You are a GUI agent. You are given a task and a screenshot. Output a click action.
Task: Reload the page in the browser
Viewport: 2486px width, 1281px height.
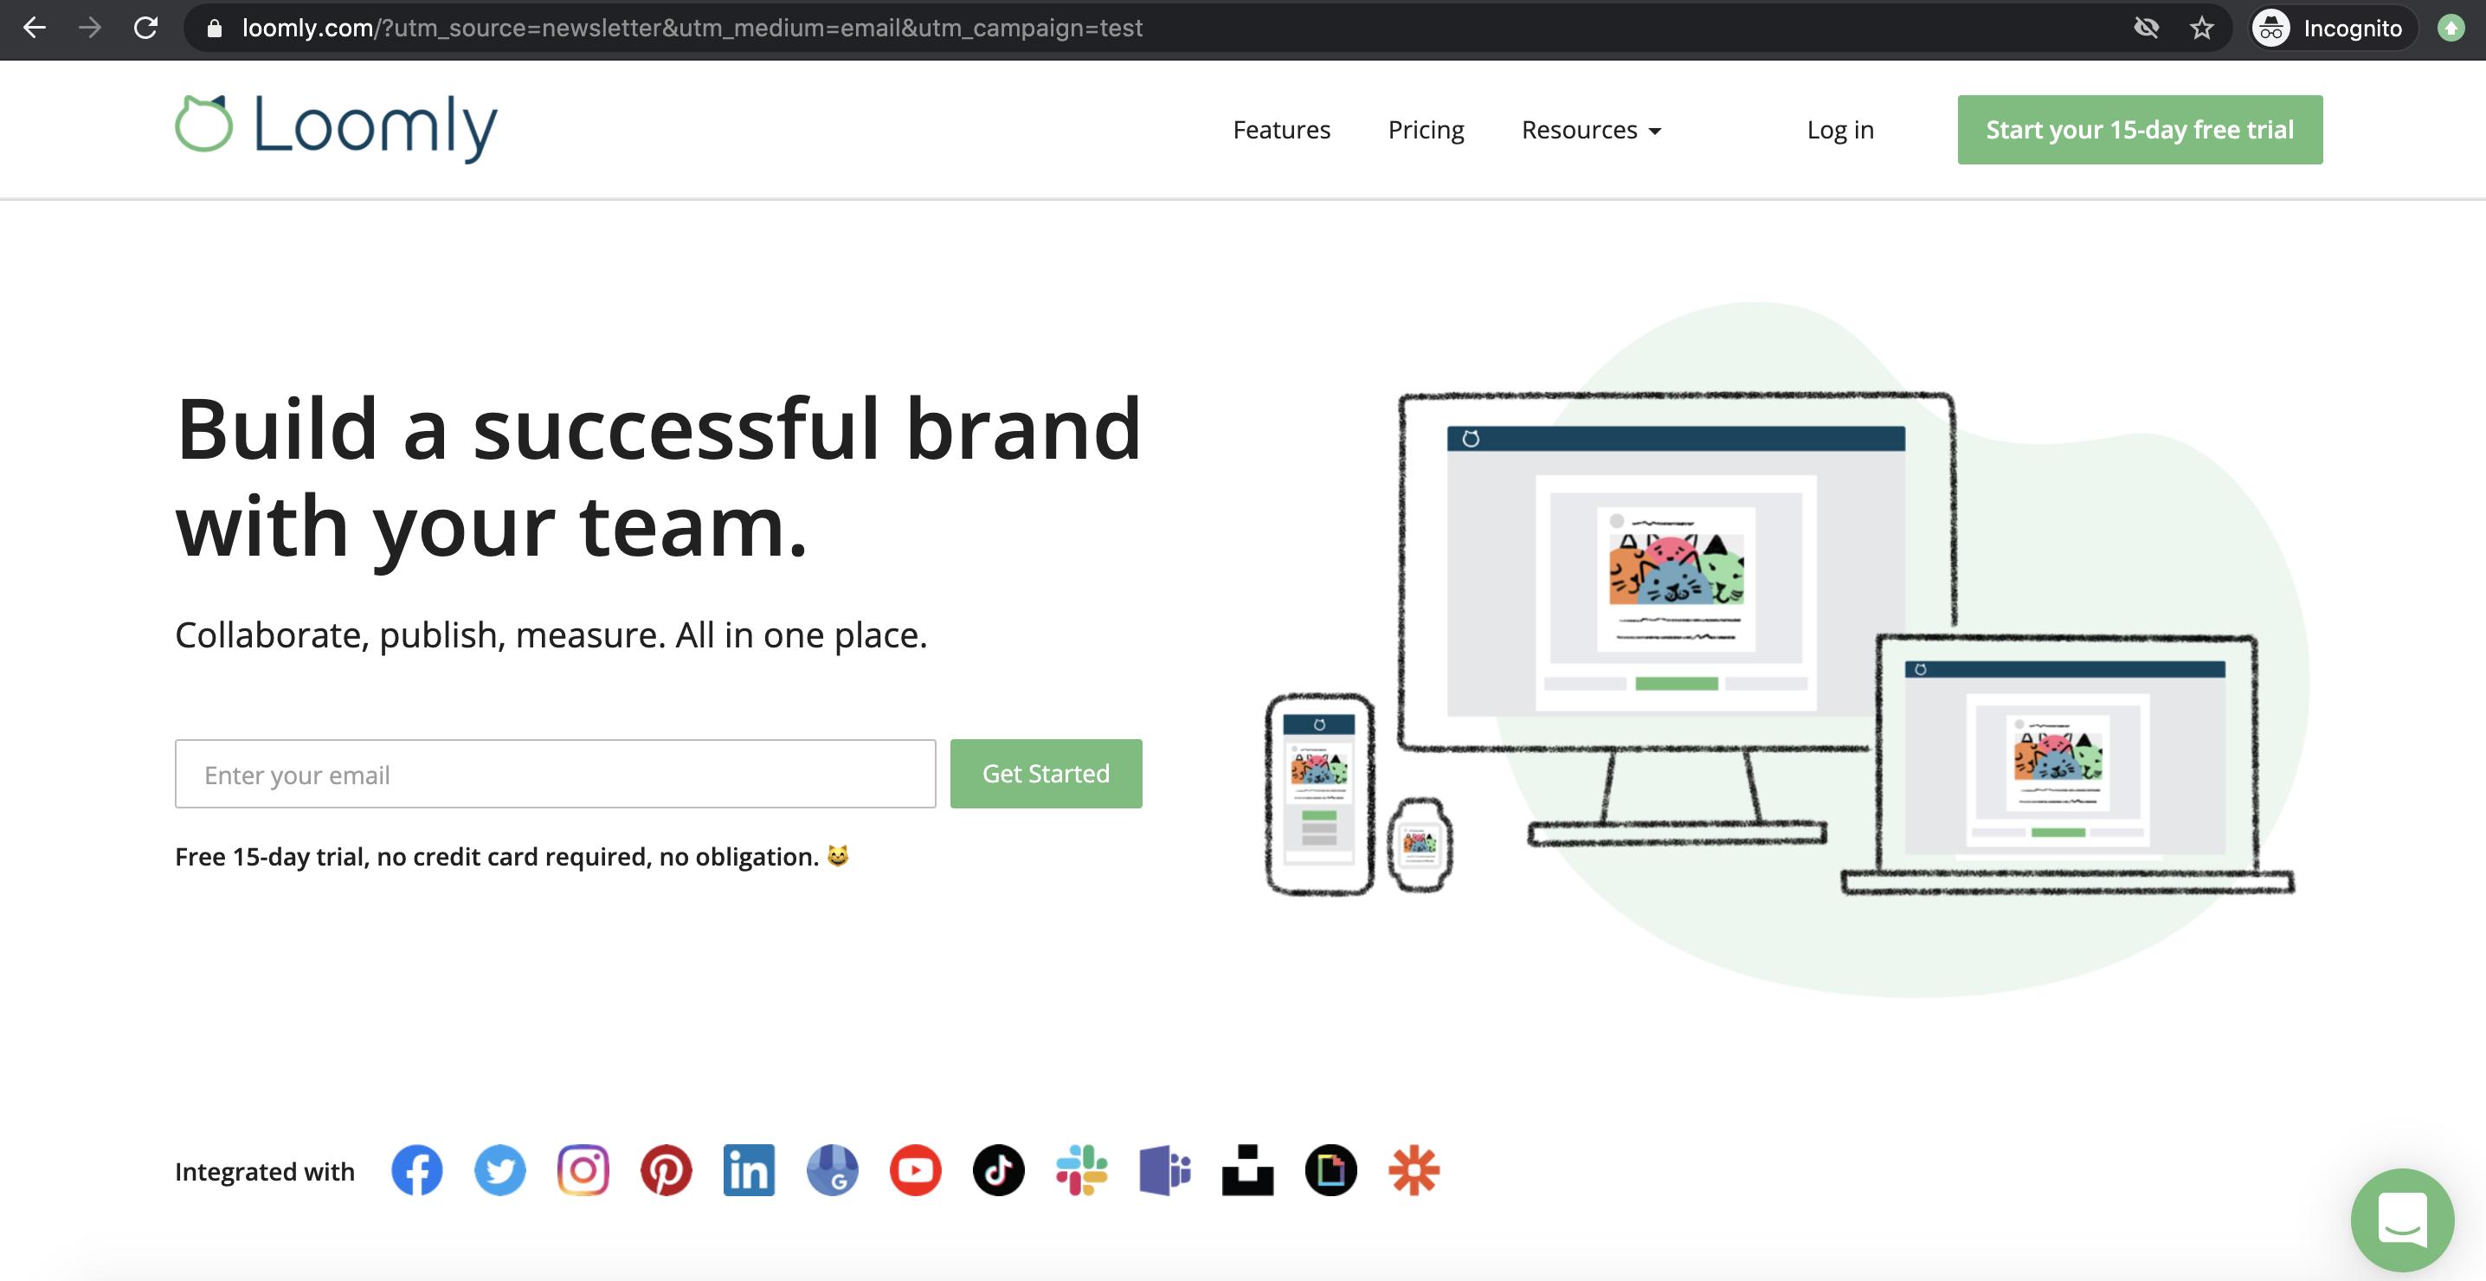[145, 28]
